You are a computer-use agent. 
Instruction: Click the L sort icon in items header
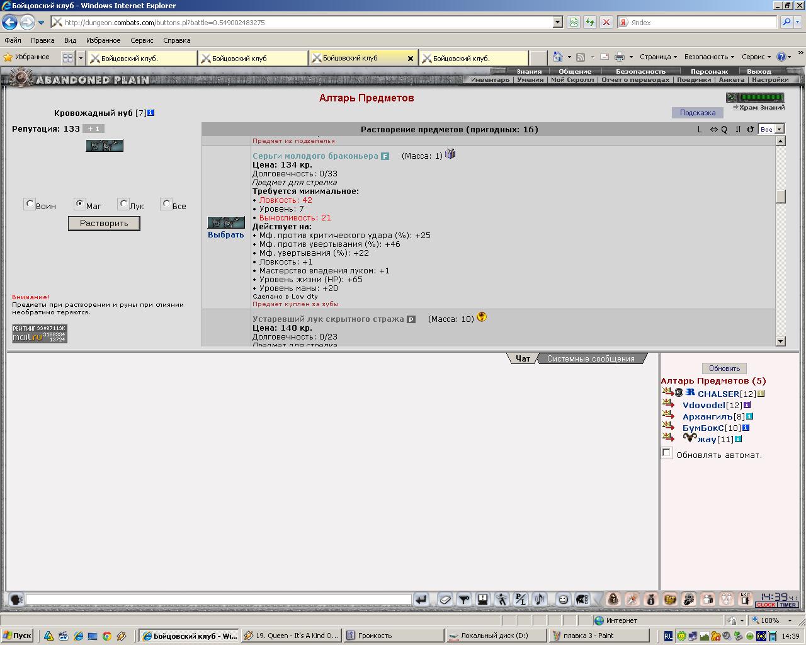[x=699, y=129]
